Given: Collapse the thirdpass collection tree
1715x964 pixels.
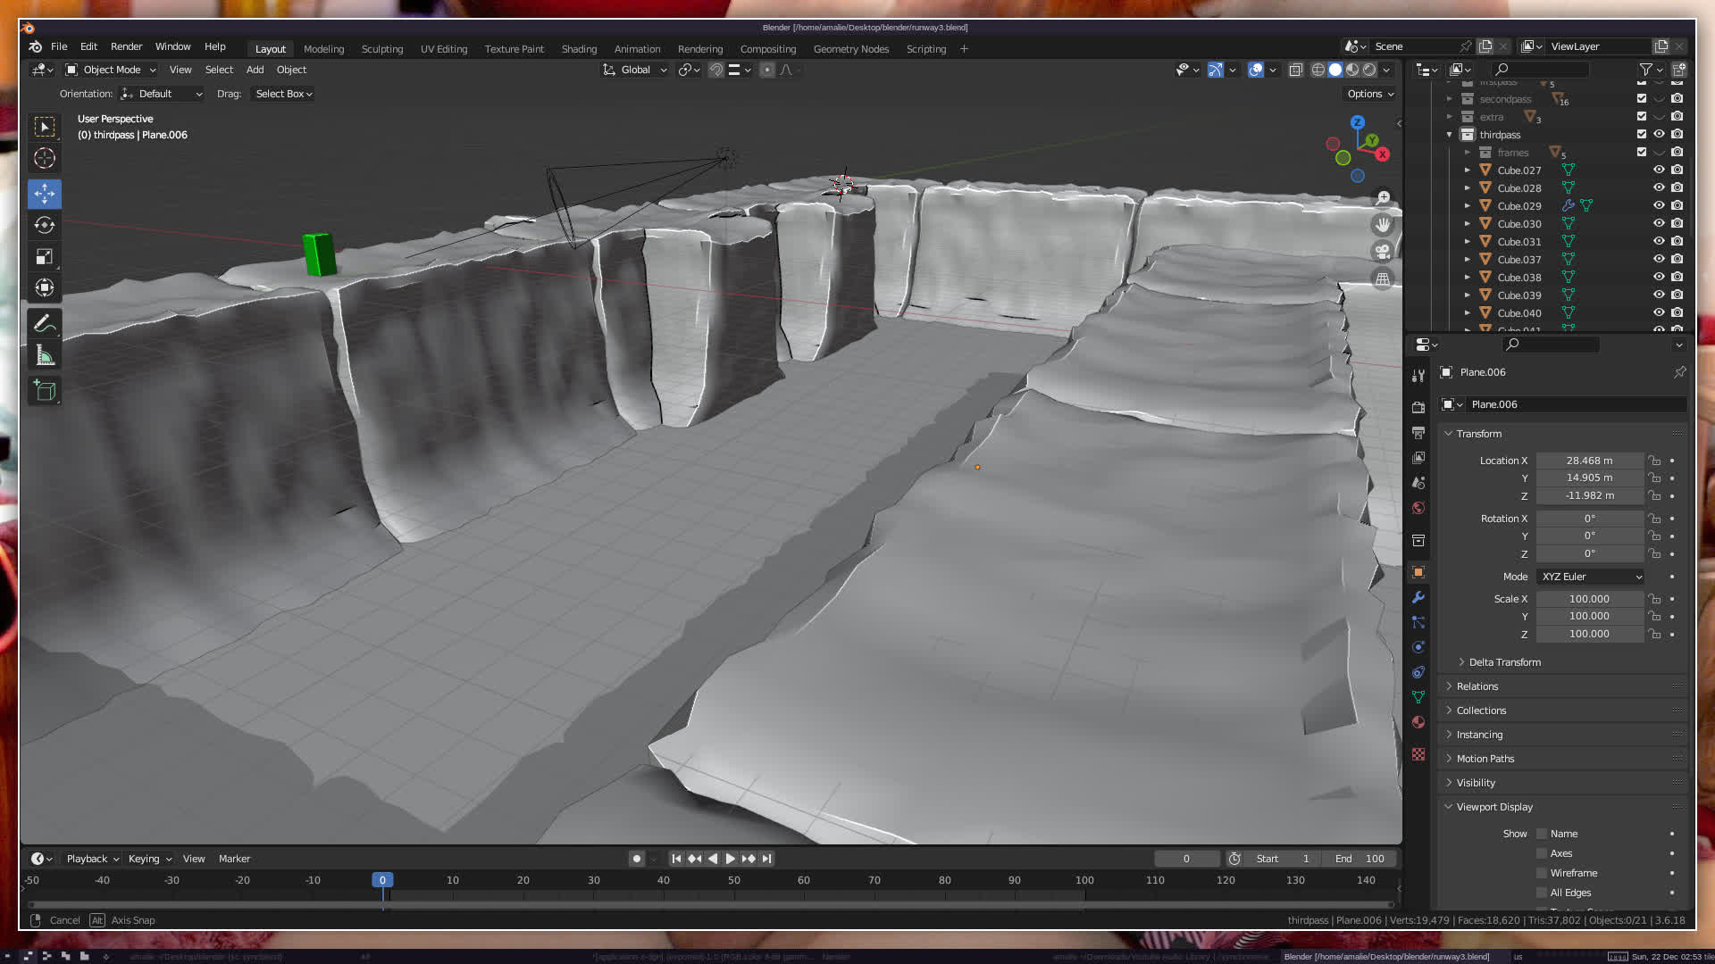Looking at the screenshot, I should pyautogui.click(x=1450, y=135).
